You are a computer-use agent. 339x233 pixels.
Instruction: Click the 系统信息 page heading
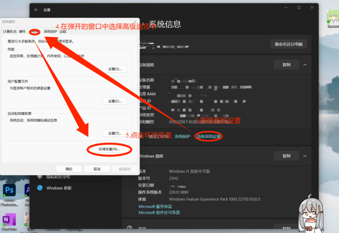(x=165, y=24)
